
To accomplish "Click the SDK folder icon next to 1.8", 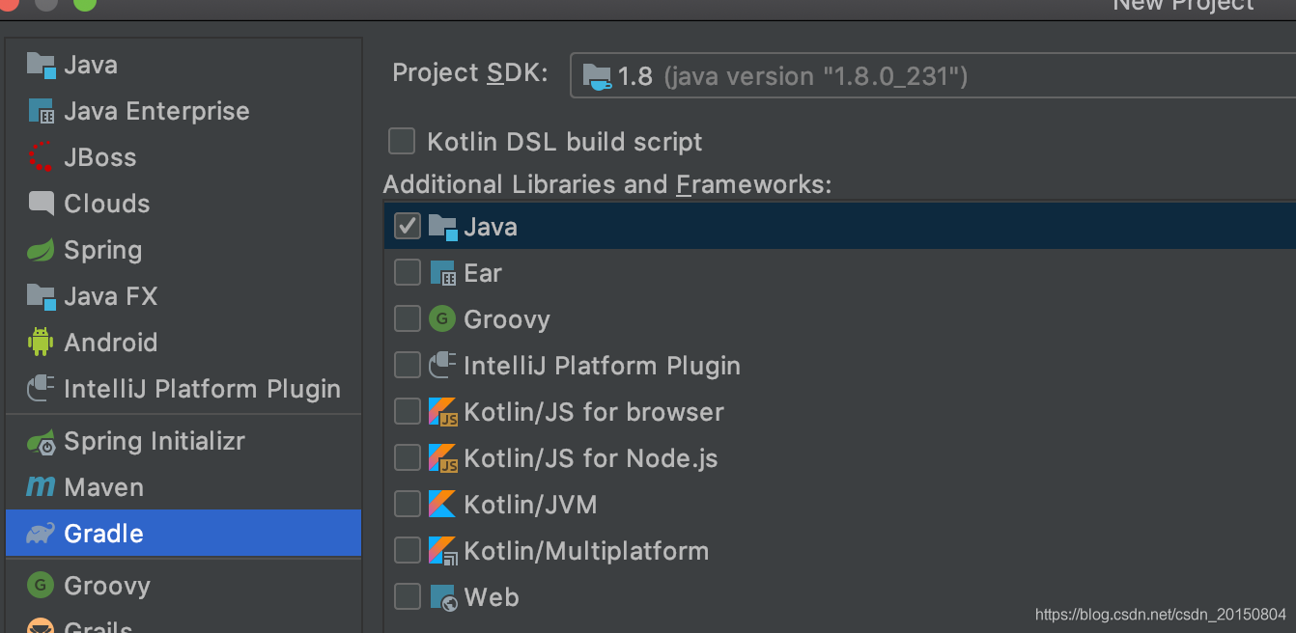I will pos(598,76).
